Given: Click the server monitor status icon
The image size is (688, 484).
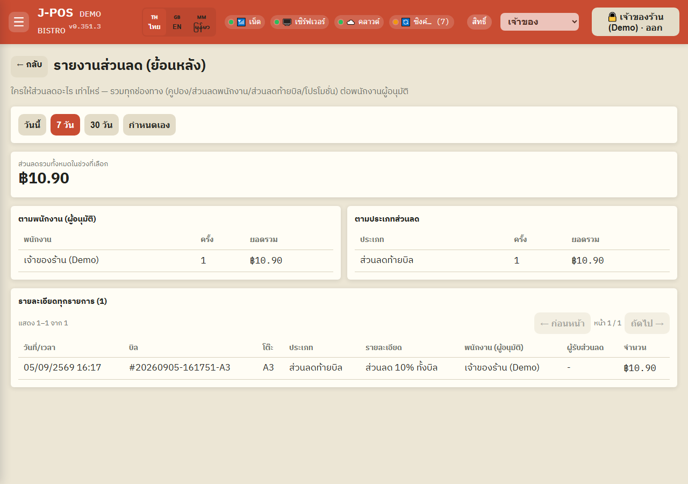Looking at the screenshot, I should point(287,22).
